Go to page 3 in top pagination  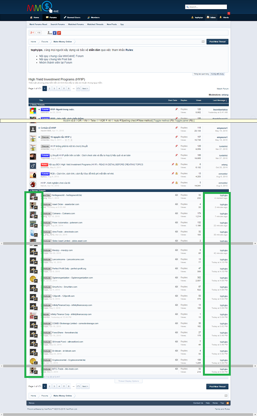[x=54, y=89]
